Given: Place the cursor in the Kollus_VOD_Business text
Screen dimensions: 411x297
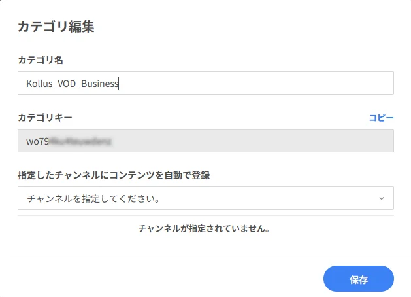Looking at the screenshot, I should tap(73, 84).
